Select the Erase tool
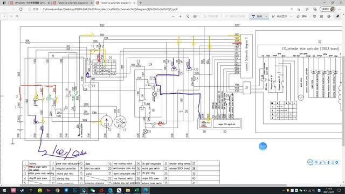The width and height of the screenshot is (345, 194). coord(302,16)
